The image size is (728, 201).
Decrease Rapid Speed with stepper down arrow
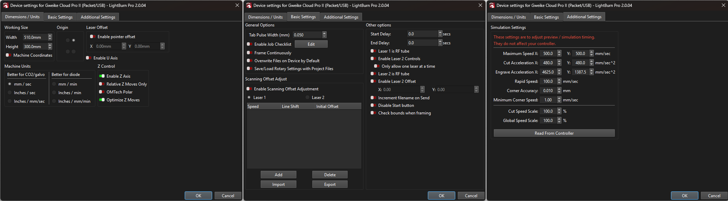[x=559, y=83]
